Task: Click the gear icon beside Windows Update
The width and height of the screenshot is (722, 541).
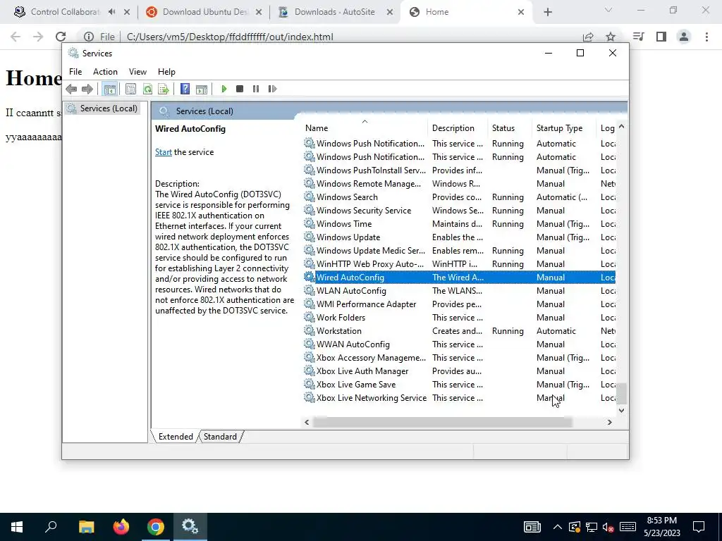Action: tap(310, 237)
